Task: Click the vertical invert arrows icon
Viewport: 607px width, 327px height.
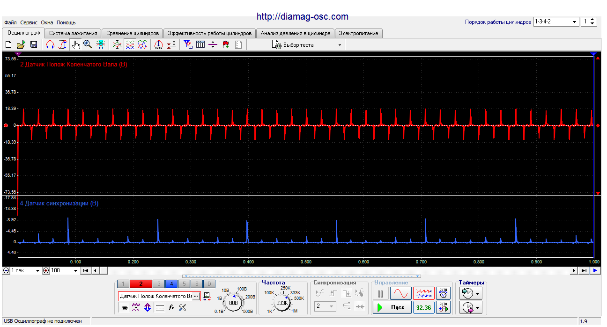Action: (x=148, y=307)
